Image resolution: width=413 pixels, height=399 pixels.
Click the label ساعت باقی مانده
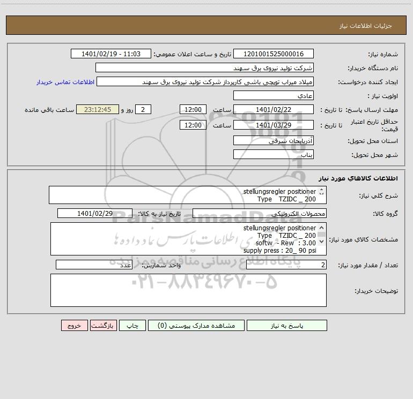pyautogui.click(x=49, y=110)
